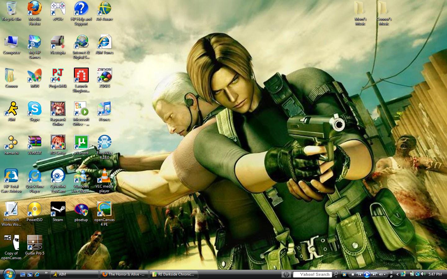The height and width of the screenshot is (279, 447).
Task: Open the Mom's Music folder
Action: pyautogui.click(x=360, y=9)
